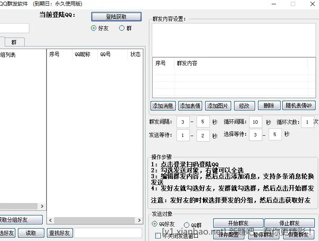Click the 随机表情 button
Screen dimensions: 319x241
pos(299,105)
